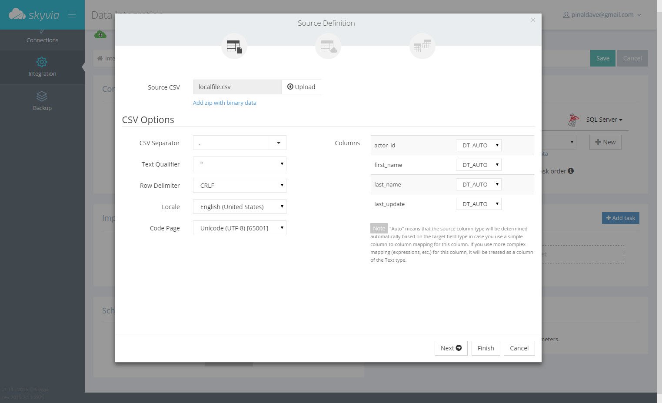Toggle the hamburger menu next to Skyvia logo
This screenshot has height=403, width=662.
[x=72, y=15]
